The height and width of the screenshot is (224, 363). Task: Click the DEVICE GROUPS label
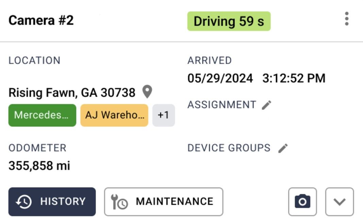coord(229,148)
